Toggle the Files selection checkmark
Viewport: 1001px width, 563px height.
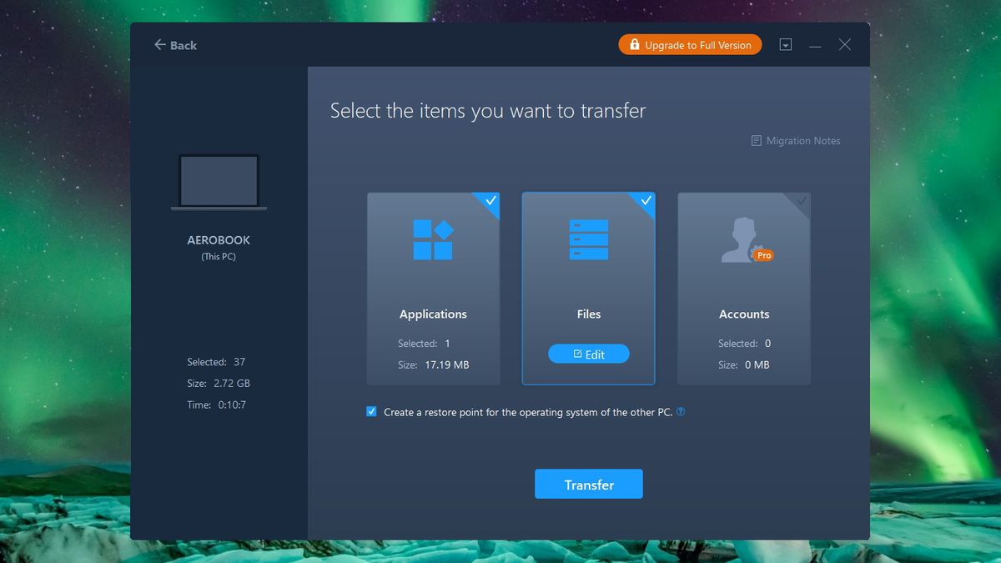click(646, 202)
